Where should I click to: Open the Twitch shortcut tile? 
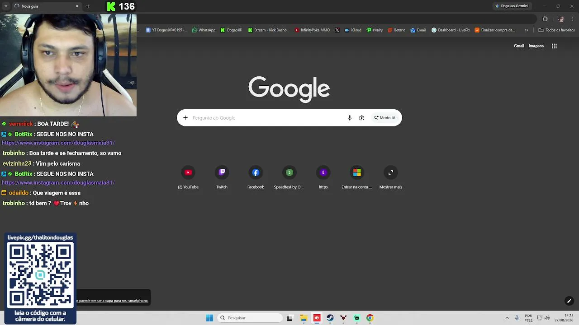click(x=222, y=177)
